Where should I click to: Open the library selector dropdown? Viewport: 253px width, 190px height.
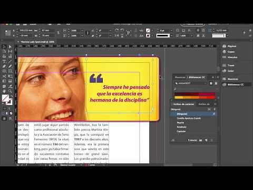[x=191, y=83]
